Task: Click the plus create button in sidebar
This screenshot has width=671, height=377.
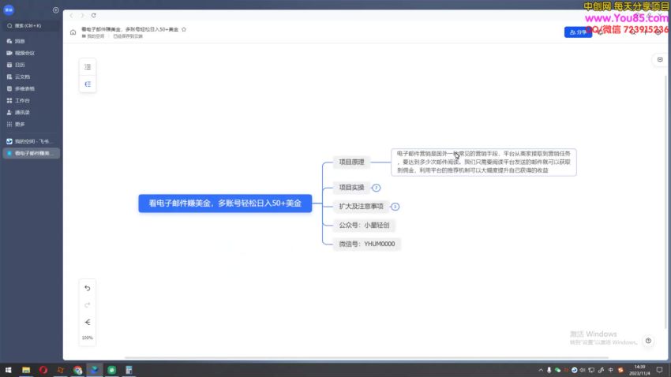Action: click(x=55, y=9)
